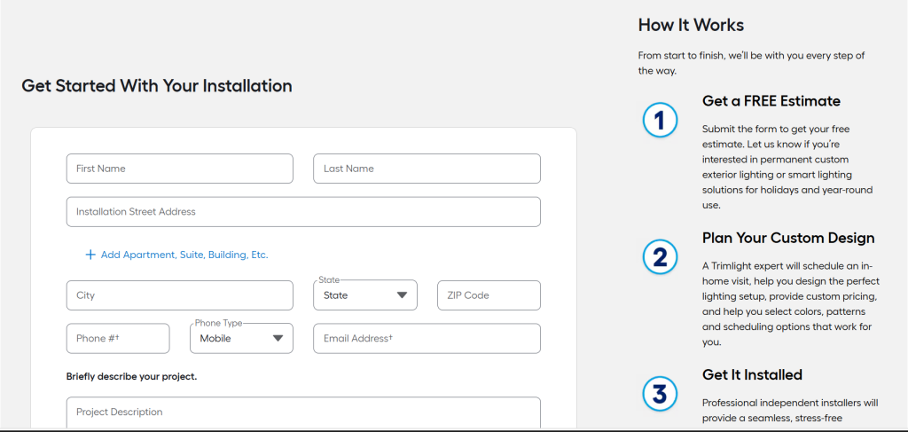Viewport: 908px width, 432px height.
Task: Expand the Phone Type dropdown arrow
Action: tap(278, 339)
